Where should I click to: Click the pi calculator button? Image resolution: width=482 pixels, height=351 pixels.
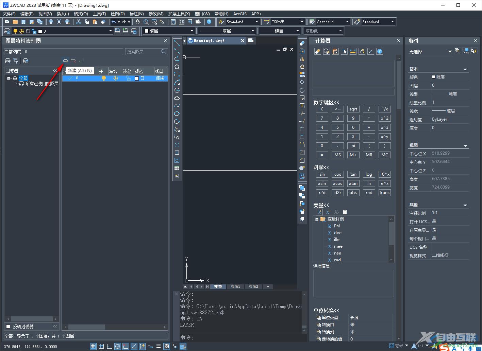(353, 145)
